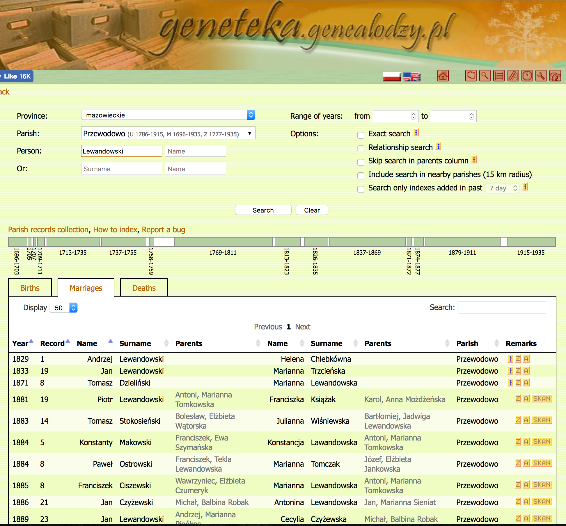The width and height of the screenshot is (566, 526).
Task: Click the wrench tools icon
Action: click(541, 76)
